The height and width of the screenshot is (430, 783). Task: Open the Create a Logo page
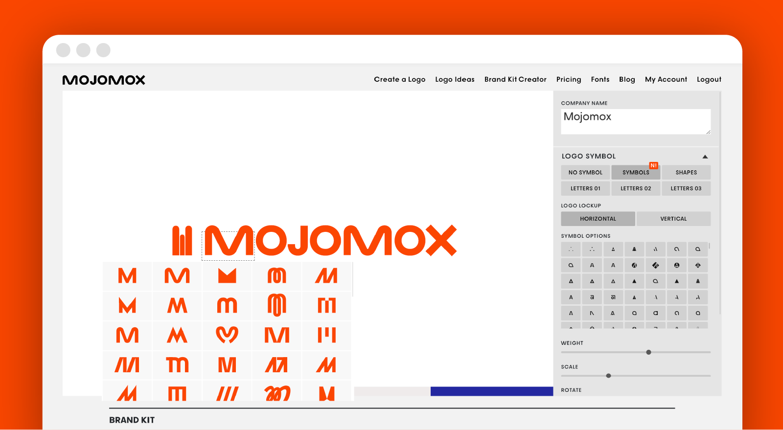point(399,79)
